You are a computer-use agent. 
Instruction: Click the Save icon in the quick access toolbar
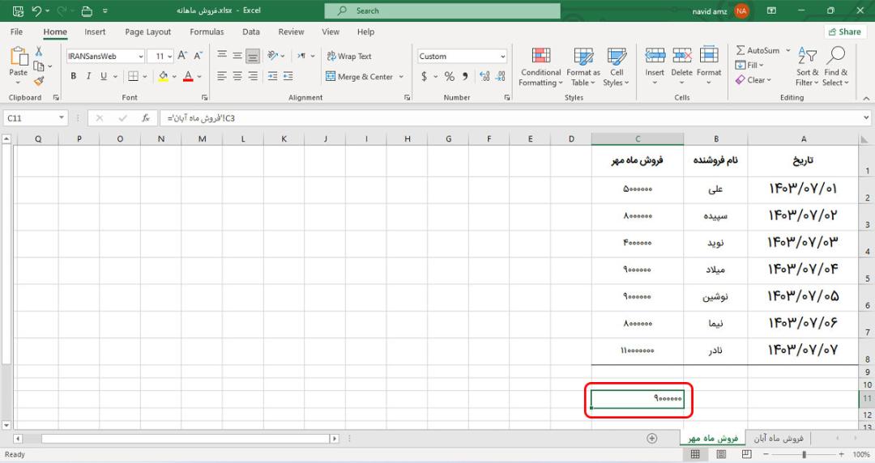pyautogui.click(x=18, y=11)
